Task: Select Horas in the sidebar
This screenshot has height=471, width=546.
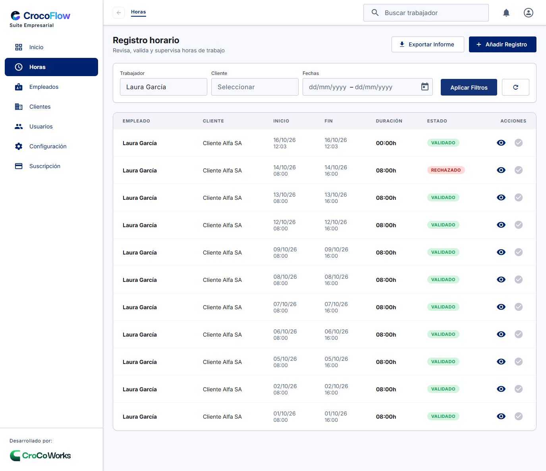Action: tap(51, 67)
